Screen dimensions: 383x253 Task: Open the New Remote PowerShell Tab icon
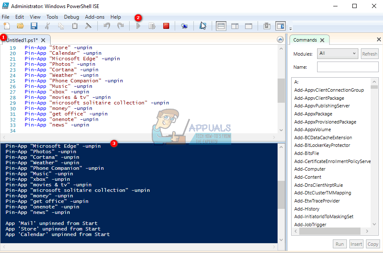(184, 26)
